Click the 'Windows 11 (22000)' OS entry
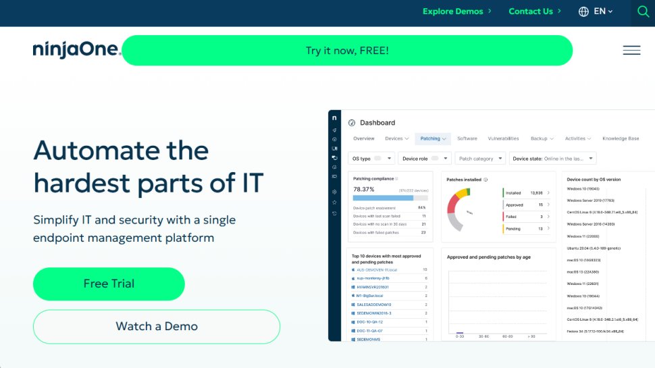 click(583, 236)
